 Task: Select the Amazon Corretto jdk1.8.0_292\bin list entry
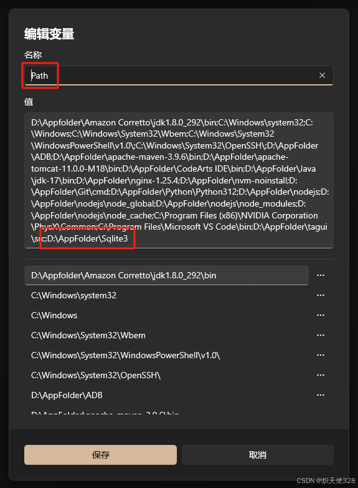pyautogui.click(x=166, y=275)
